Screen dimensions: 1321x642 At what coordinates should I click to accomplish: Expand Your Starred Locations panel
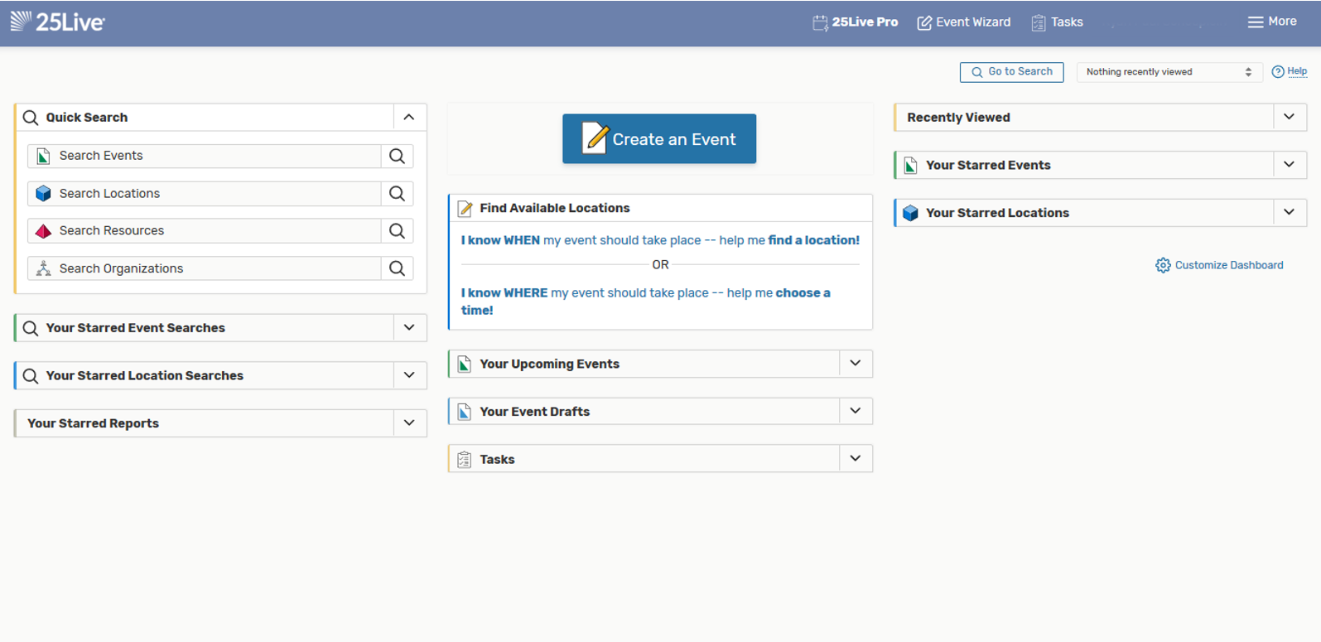pyautogui.click(x=1289, y=213)
